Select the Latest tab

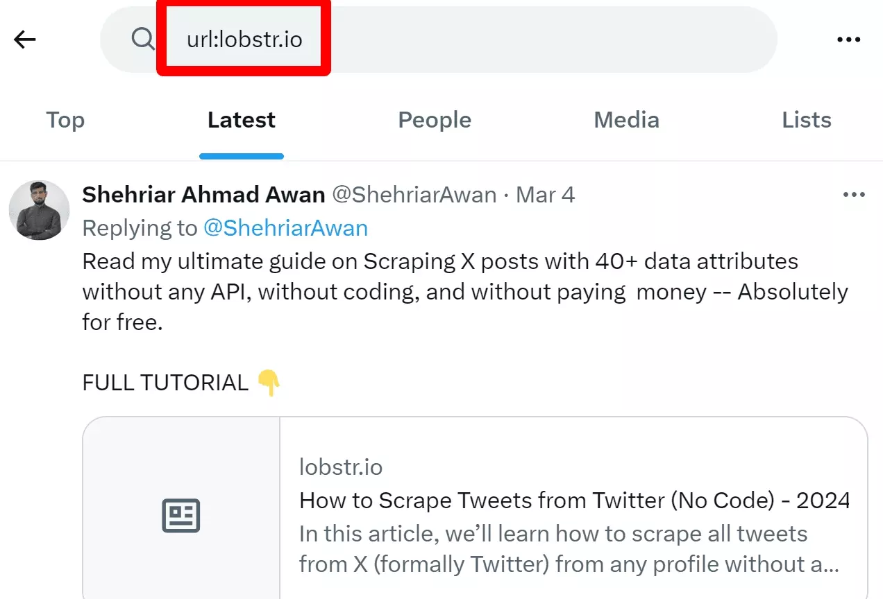click(x=241, y=120)
